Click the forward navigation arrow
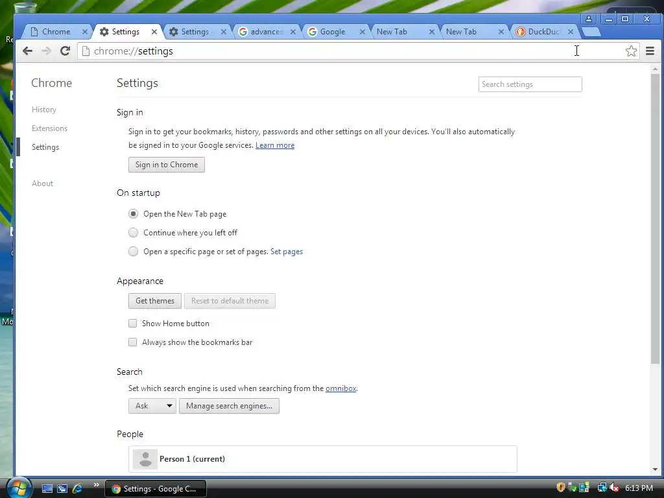 coord(46,51)
